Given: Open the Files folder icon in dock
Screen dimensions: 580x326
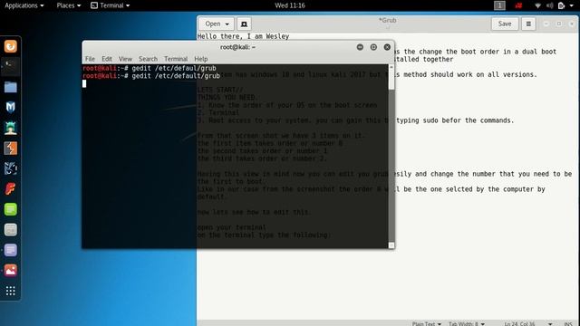Looking at the screenshot, I should click(x=10, y=87).
